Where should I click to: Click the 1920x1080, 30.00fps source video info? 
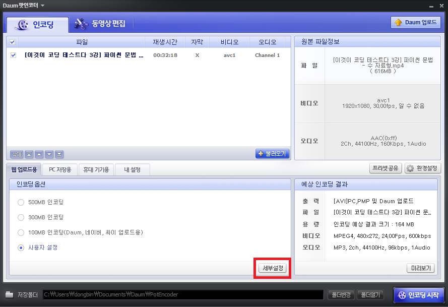coord(383,106)
